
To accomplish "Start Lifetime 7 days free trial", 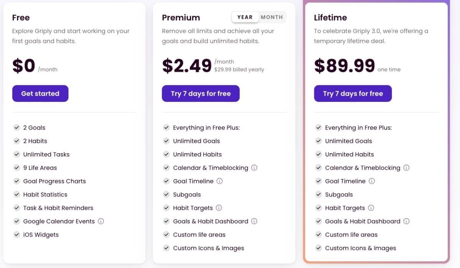I will click(x=353, y=93).
